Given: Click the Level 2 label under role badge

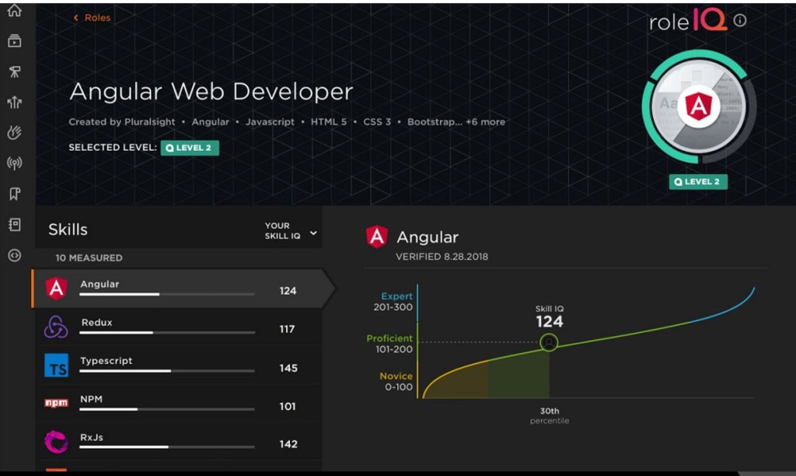Looking at the screenshot, I should click(x=697, y=182).
